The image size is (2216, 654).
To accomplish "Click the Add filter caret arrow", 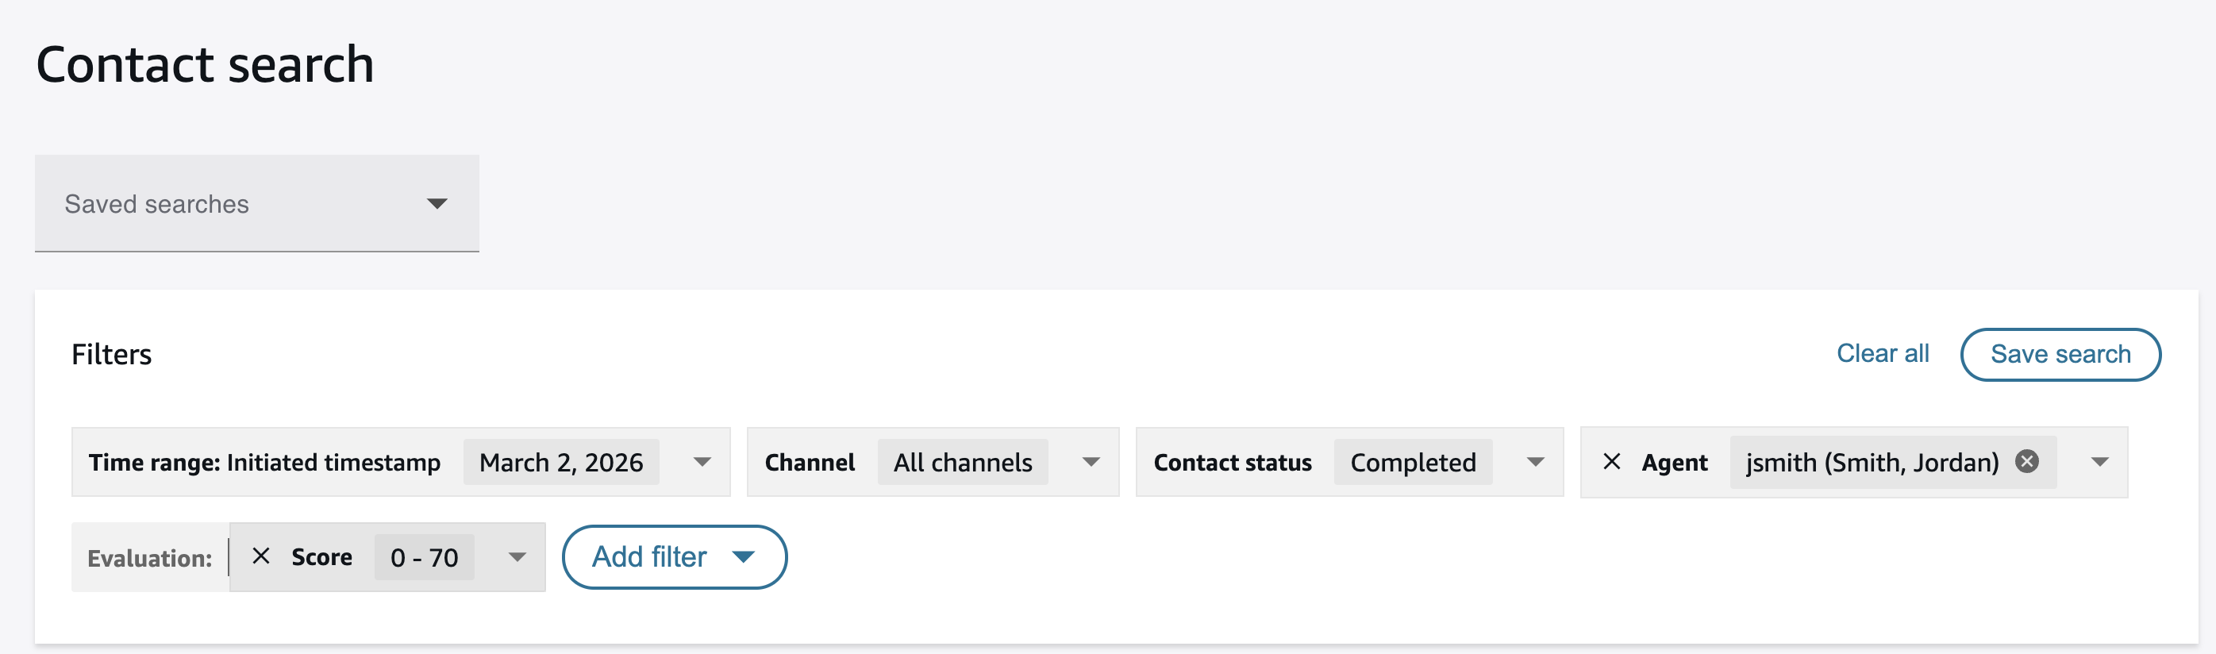I will pos(743,556).
